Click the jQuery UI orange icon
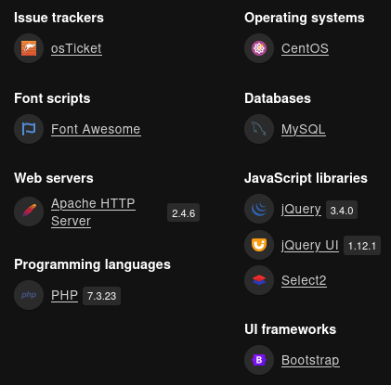This screenshot has width=391, height=385. [x=259, y=245]
